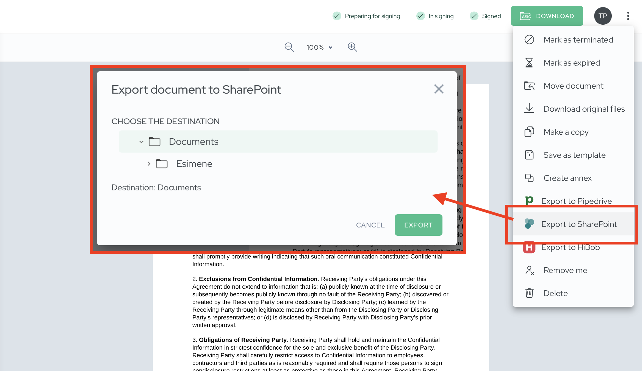Choose Export to SharePoint menu entry
This screenshot has width=642, height=371.
(x=573, y=224)
